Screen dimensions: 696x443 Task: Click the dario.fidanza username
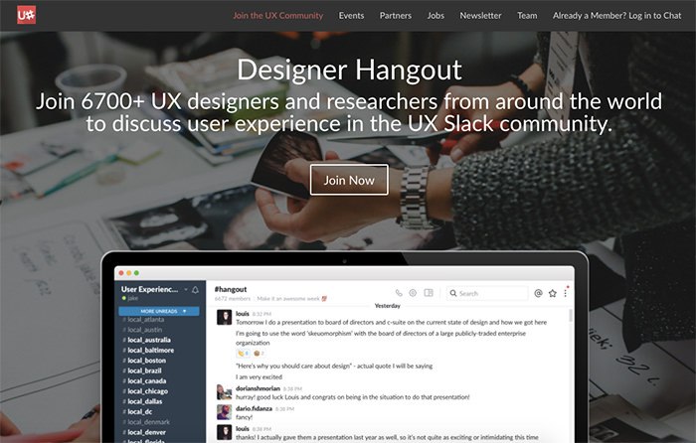(254, 408)
